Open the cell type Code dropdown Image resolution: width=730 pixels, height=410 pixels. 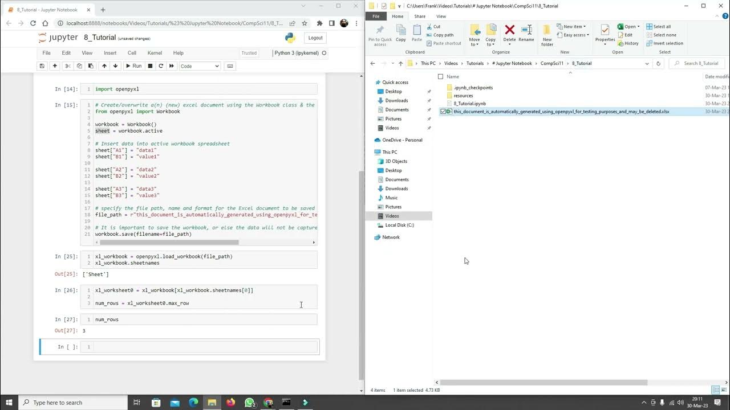(x=200, y=66)
